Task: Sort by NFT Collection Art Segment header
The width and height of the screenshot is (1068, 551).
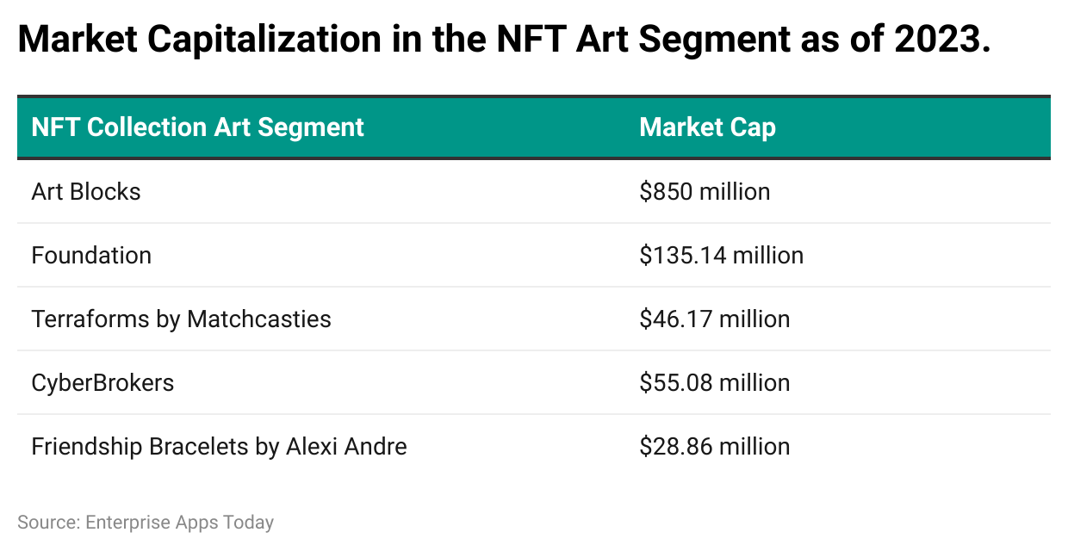Action: (198, 127)
